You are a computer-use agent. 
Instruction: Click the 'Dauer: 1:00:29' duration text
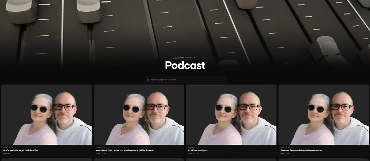[193, 153]
